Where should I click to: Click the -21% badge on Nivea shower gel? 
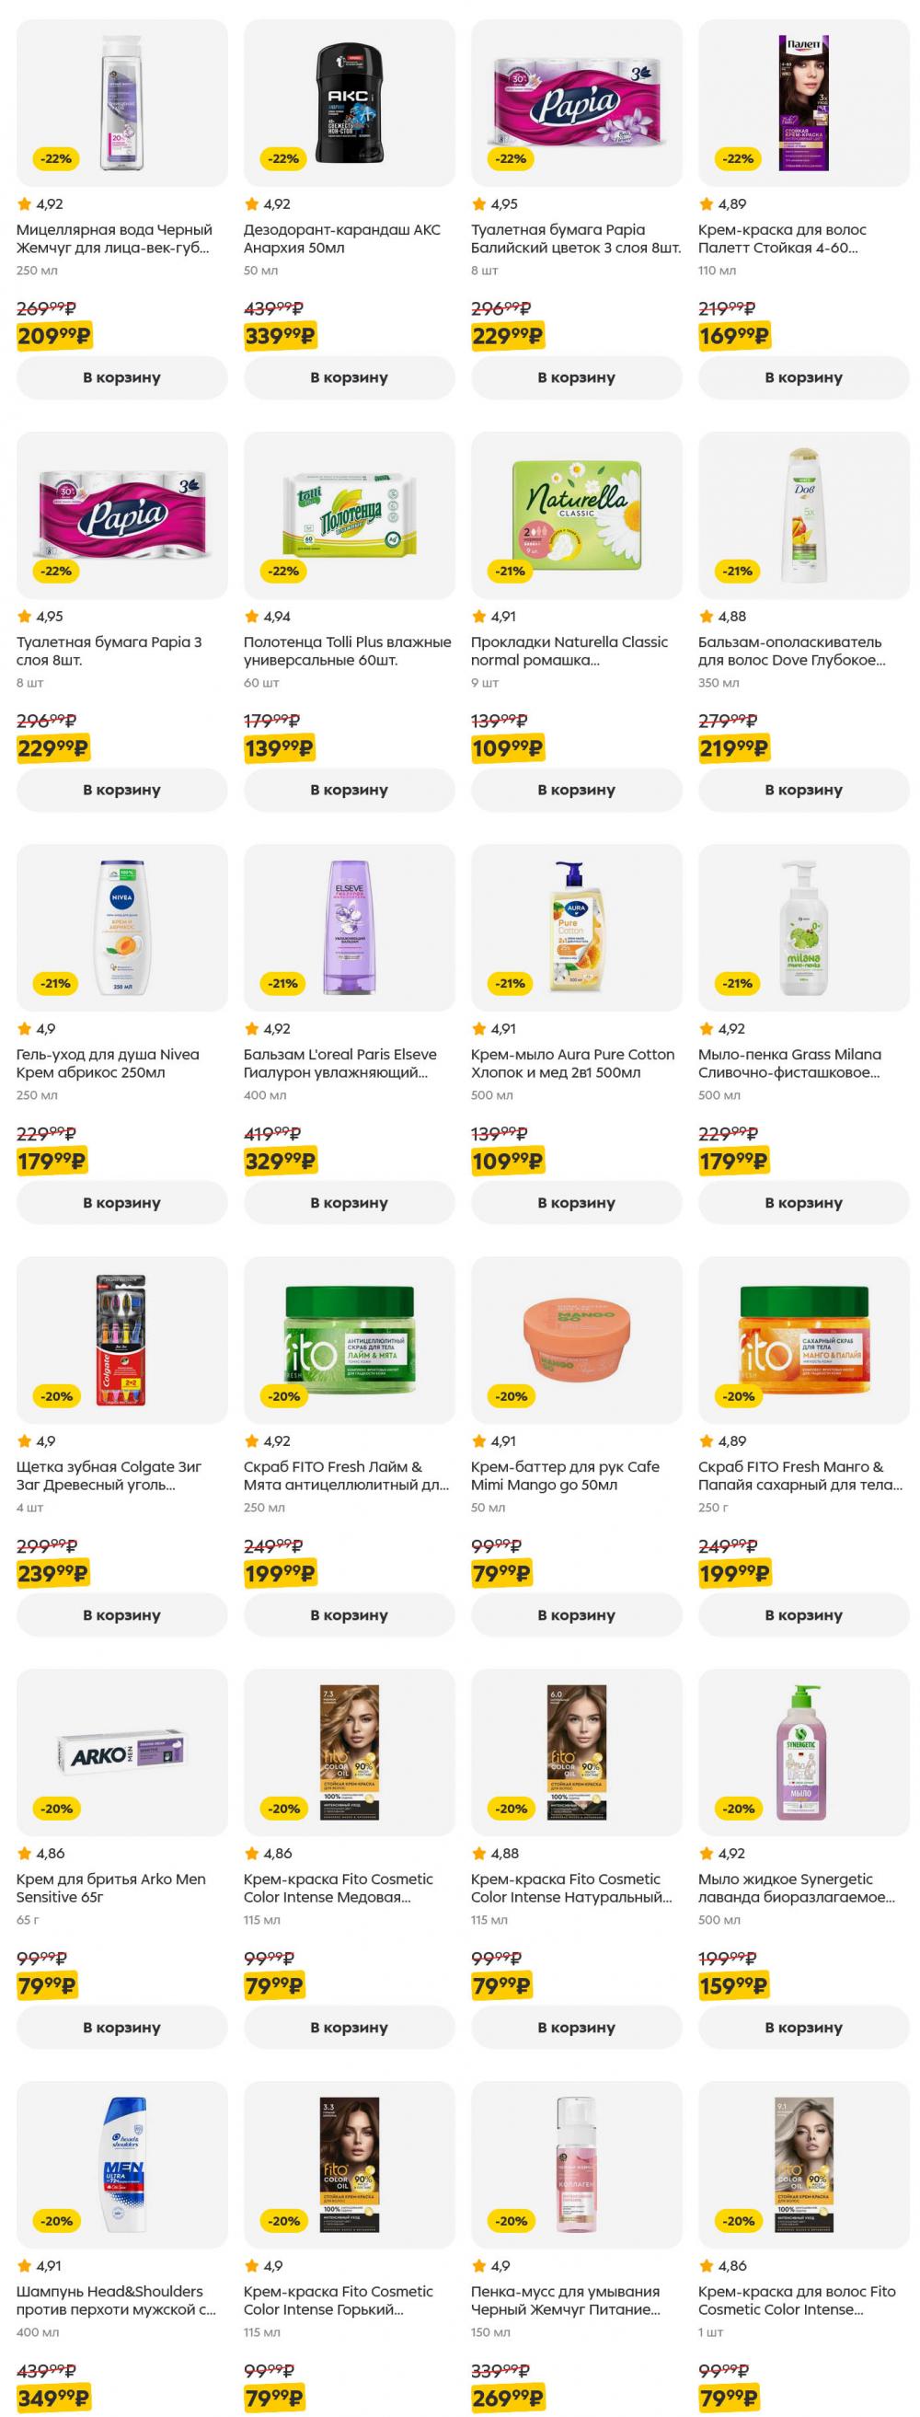(56, 983)
